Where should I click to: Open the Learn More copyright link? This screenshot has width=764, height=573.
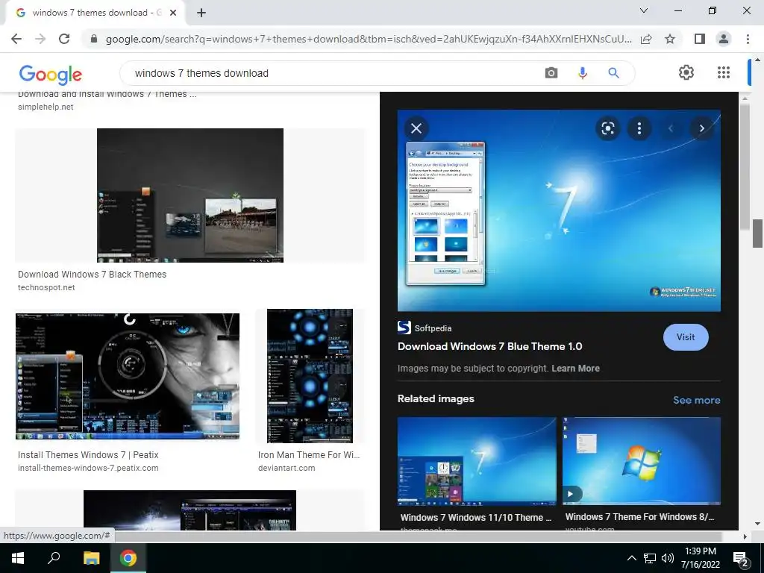coord(575,369)
